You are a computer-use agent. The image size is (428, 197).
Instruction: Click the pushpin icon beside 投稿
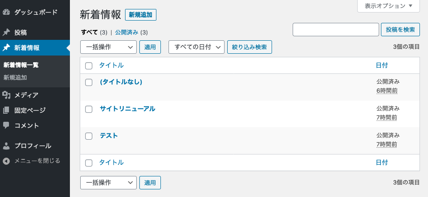click(x=6, y=33)
